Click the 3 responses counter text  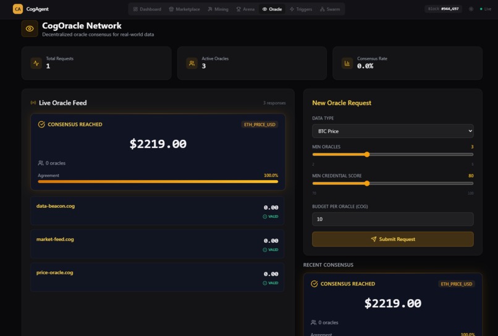coord(274,103)
